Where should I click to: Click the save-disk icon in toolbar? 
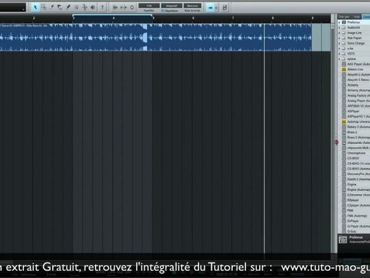point(225,8)
